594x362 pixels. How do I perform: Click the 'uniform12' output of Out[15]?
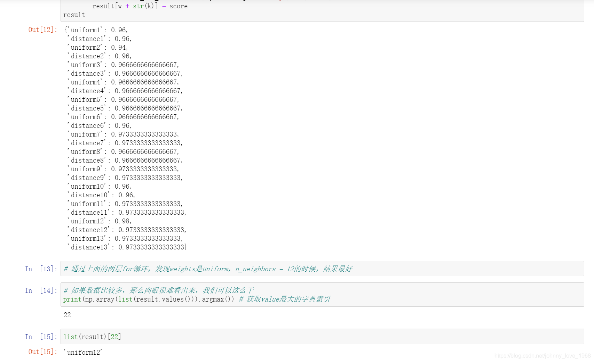click(83, 352)
